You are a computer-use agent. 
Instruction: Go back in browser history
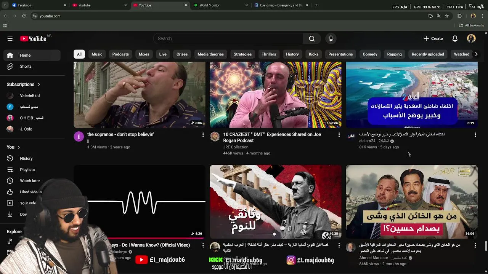click(5, 16)
